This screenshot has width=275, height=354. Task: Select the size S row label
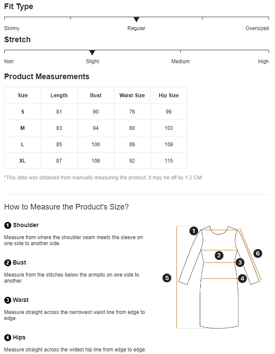point(23,112)
